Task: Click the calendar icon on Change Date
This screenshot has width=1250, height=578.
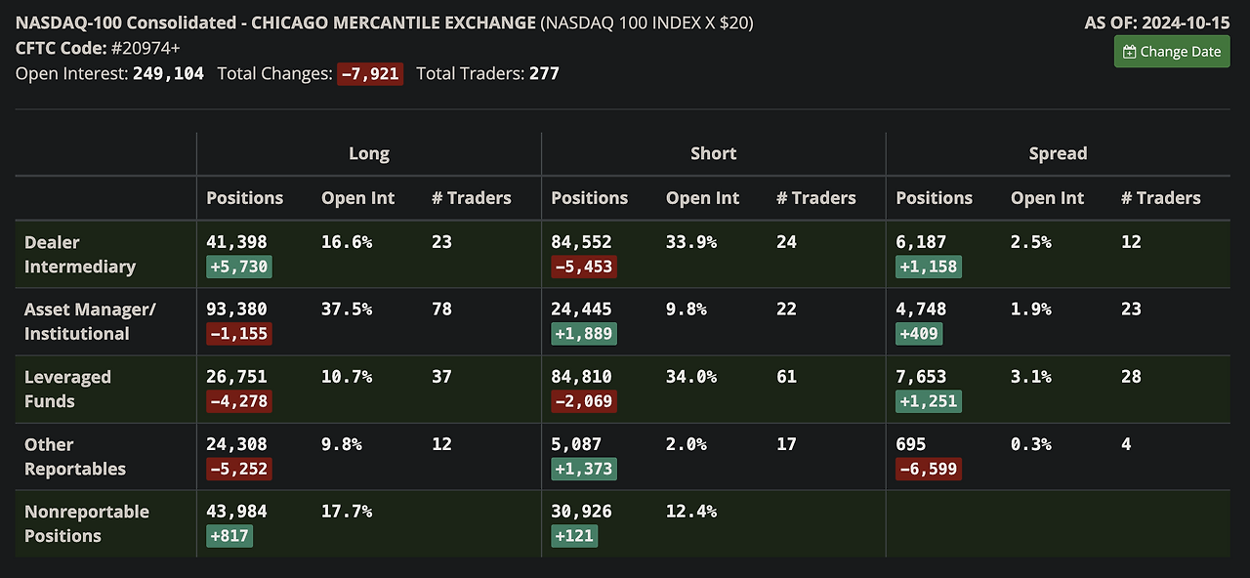Action: tap(1130, 52)
